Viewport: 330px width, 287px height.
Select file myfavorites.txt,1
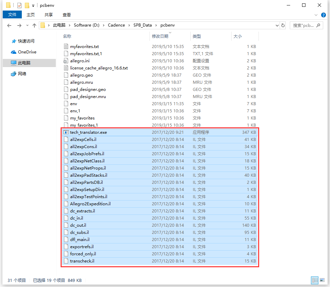pos(86,54)
